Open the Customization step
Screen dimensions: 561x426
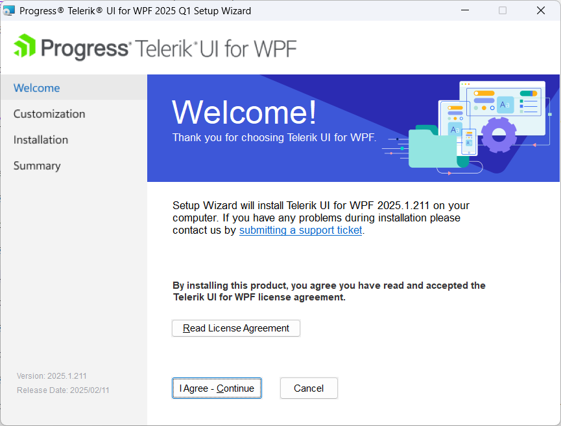click(49, 114)
